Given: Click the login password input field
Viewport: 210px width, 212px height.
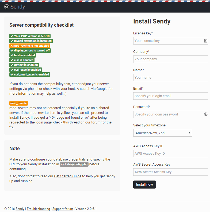Looking at the screenshot, I should click(x=170, y=114).
